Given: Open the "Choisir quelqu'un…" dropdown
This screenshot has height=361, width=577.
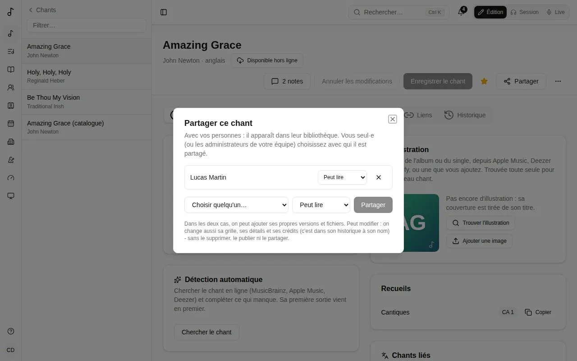Looking at the screenshot, I should [x=236, y=205].
